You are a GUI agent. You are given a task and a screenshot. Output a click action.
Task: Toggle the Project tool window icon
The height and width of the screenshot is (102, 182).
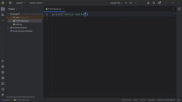tap(3, 9)
